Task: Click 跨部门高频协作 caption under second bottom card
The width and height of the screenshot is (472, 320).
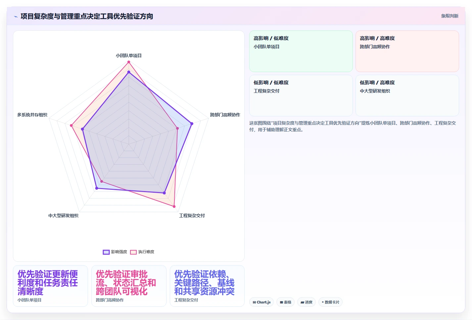Action: point(110,300)
